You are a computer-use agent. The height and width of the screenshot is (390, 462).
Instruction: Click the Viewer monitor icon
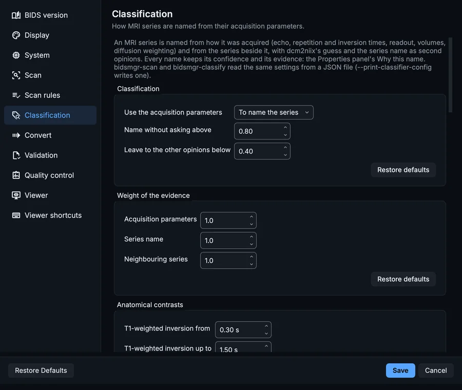coord(16,196)
